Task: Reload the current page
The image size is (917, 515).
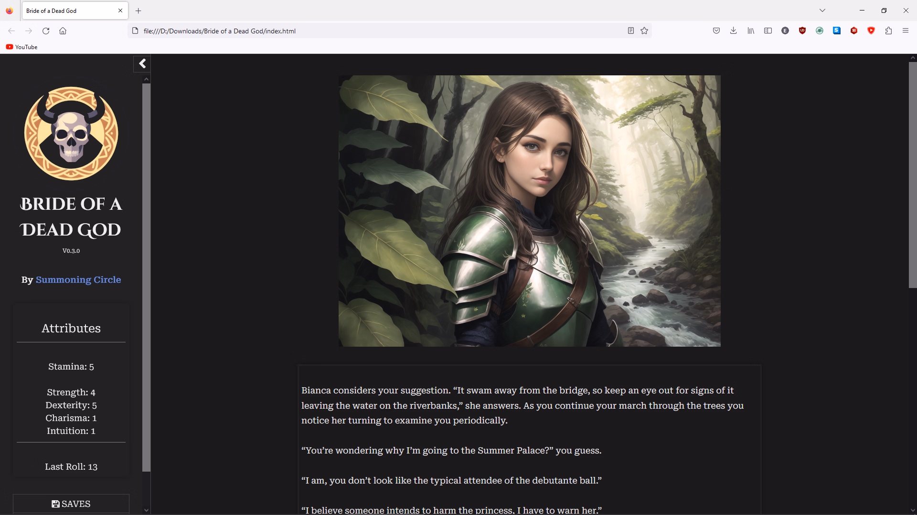Action: tap(45, 31)
